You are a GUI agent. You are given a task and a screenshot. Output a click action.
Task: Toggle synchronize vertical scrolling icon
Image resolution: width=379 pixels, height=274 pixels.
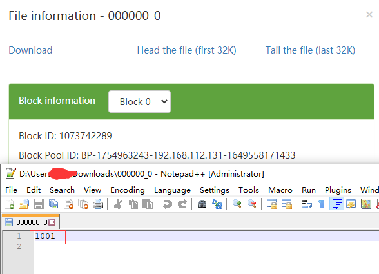point(272,204)
